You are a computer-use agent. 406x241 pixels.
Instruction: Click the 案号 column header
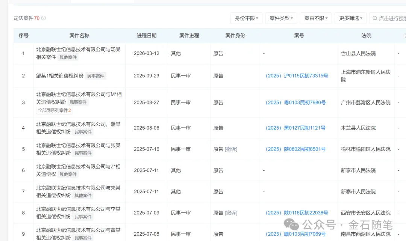click(x=299, y=36)
